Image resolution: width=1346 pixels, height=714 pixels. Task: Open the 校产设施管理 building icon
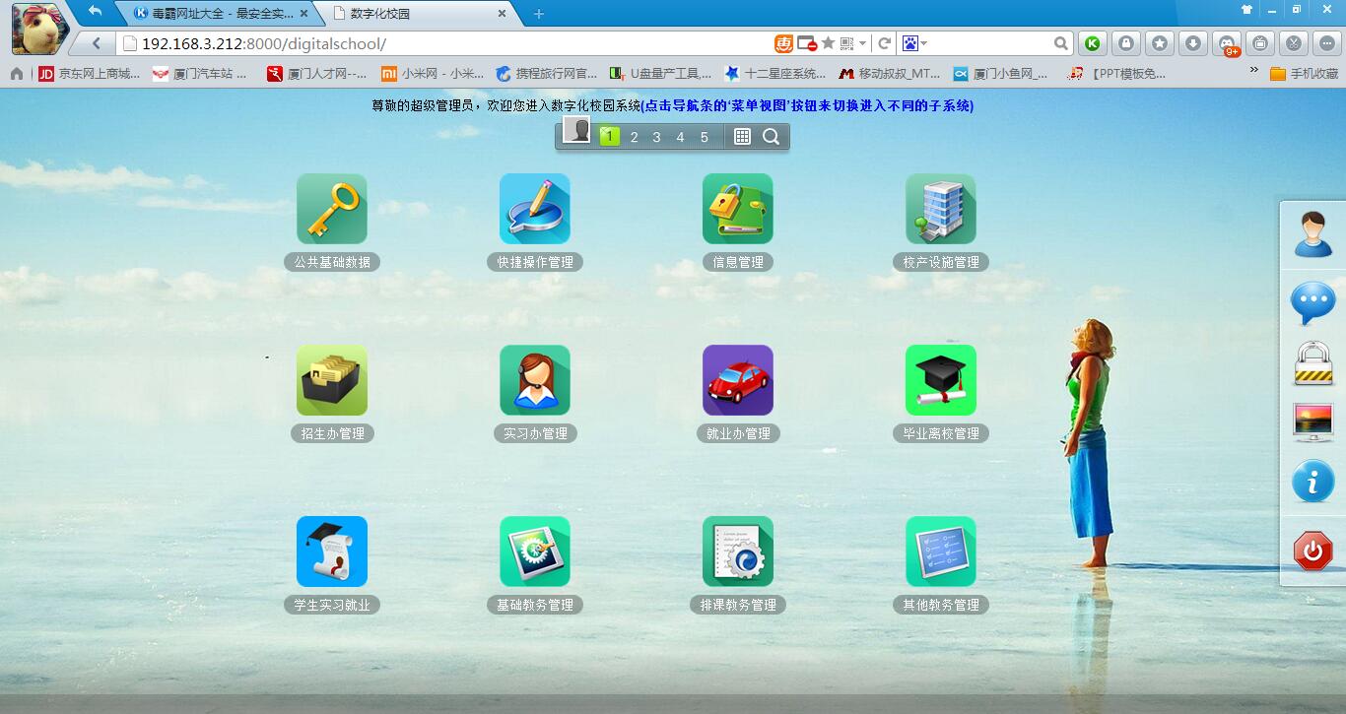(x=940, y=209)
